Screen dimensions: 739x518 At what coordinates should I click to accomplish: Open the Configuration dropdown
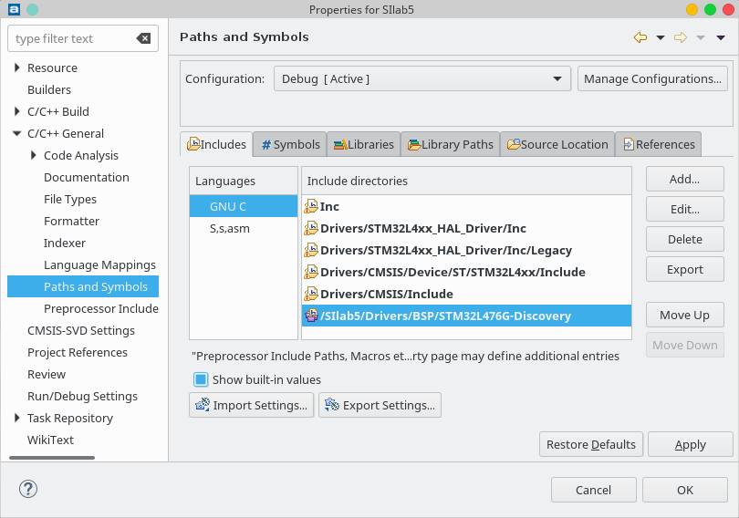click(x=422, y=78)
